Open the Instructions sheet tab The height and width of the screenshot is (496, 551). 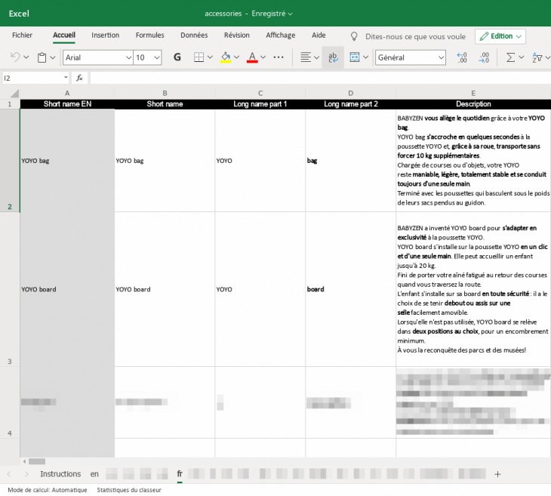(60, 474)
